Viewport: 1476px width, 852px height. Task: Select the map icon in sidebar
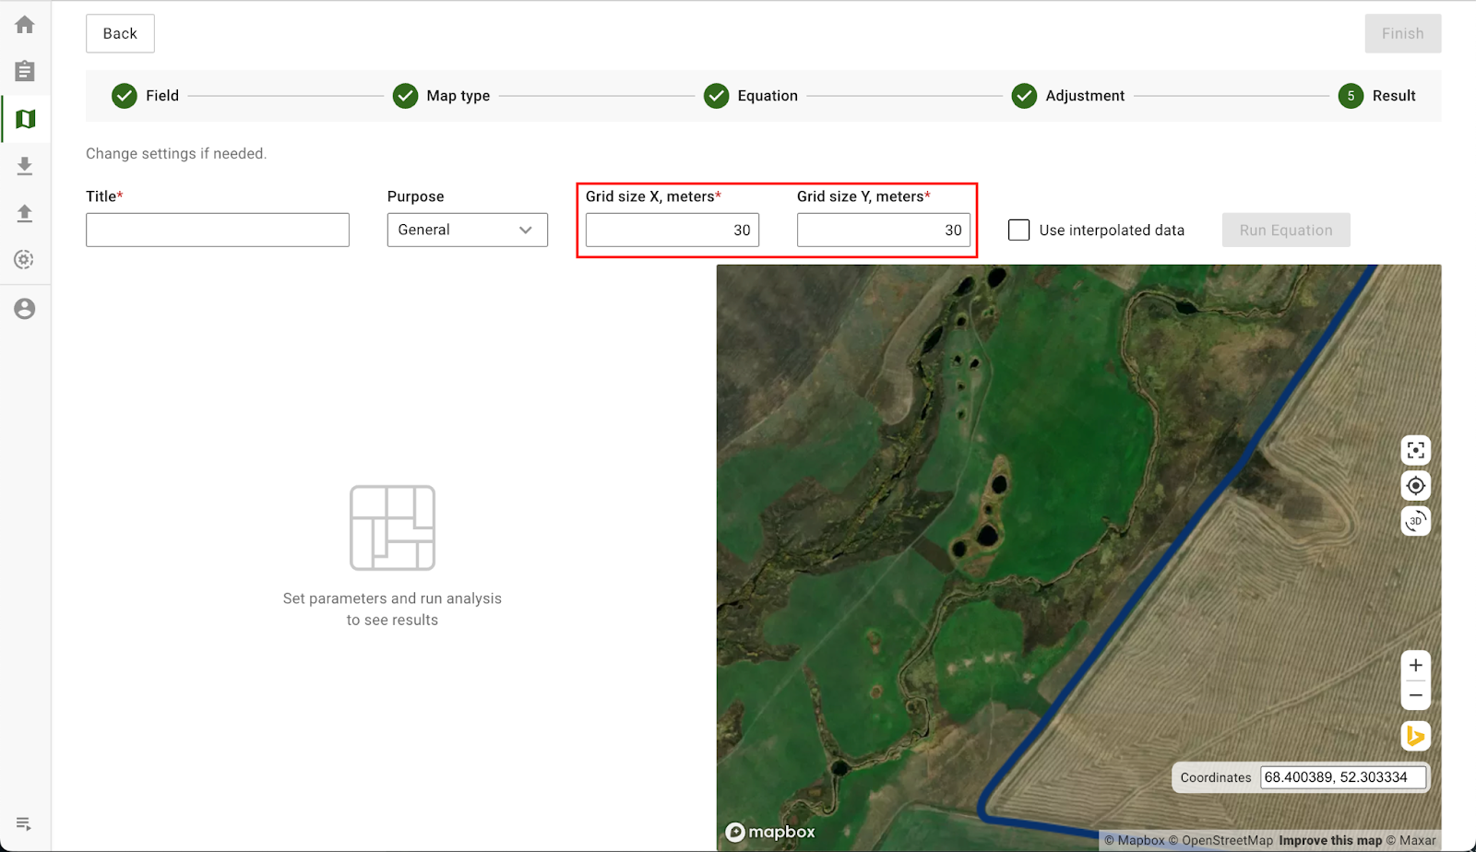25,119
